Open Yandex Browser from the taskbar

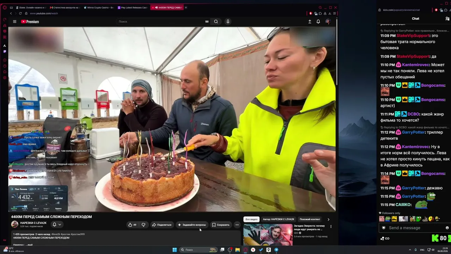253,250
